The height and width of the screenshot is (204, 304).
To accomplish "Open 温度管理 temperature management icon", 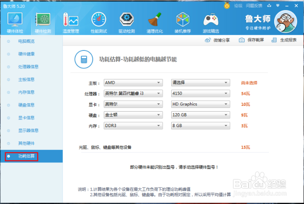I will (x=71, y=20).
